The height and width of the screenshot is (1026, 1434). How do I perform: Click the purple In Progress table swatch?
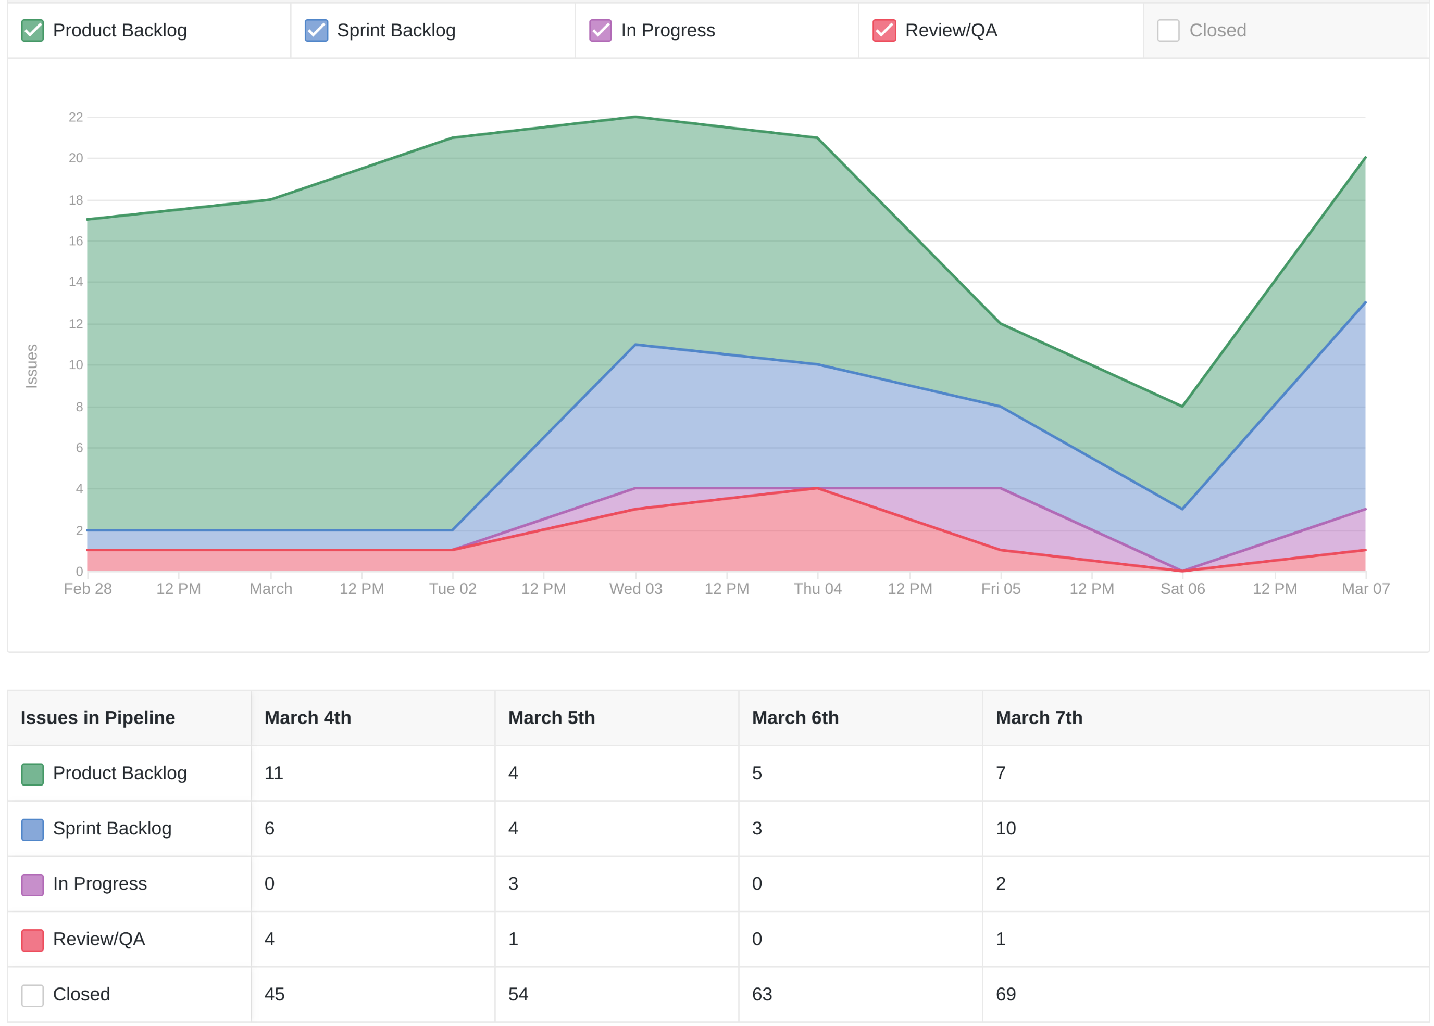click(x=32, y=884)
